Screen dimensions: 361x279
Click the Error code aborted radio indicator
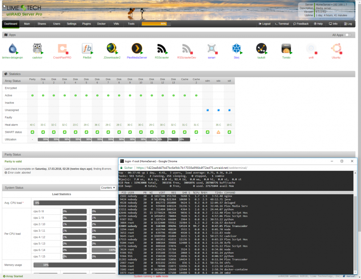click(6, 173)
